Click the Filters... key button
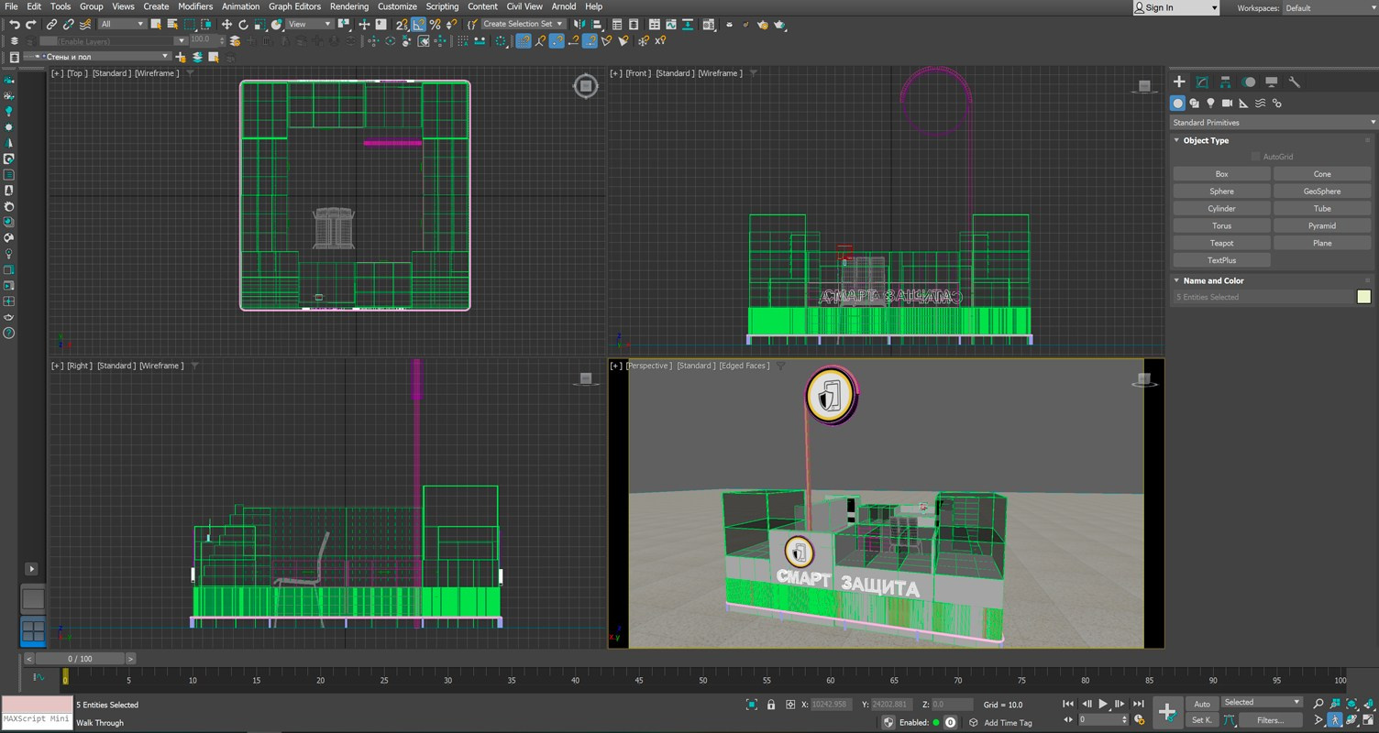 click(x=1270, y=720)
